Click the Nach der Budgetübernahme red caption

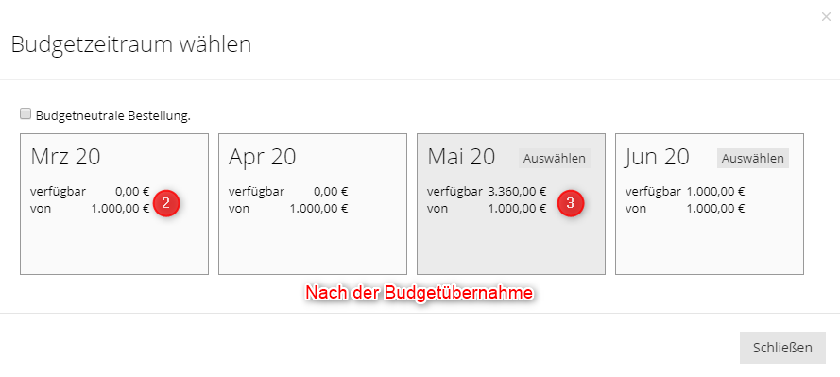click(419, 294)
